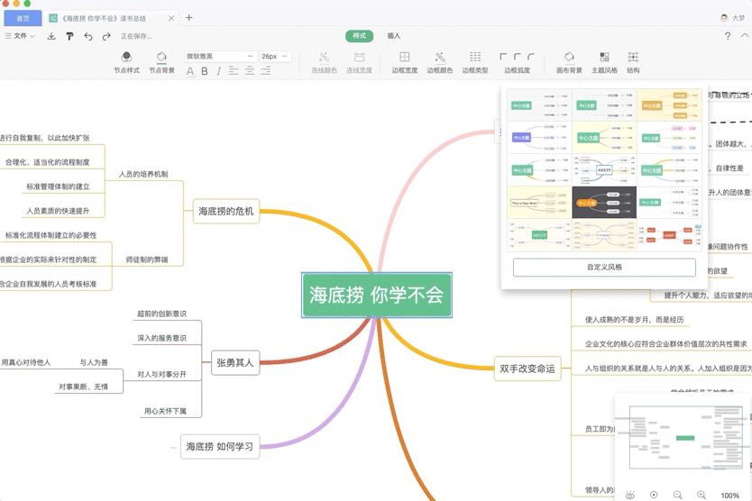The image size is (752, 501).
Task: Apply the yellow-gold theme in top right
Action: [x=669, y=105]
